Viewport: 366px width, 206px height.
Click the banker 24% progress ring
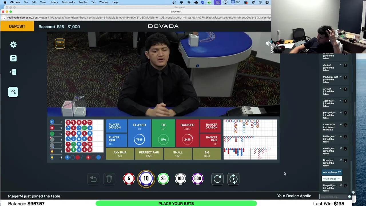coord(187,140)
